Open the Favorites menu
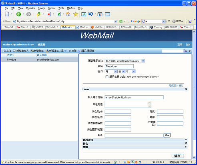This screenshot has width=197, height=165. click(x=30, y=8)
